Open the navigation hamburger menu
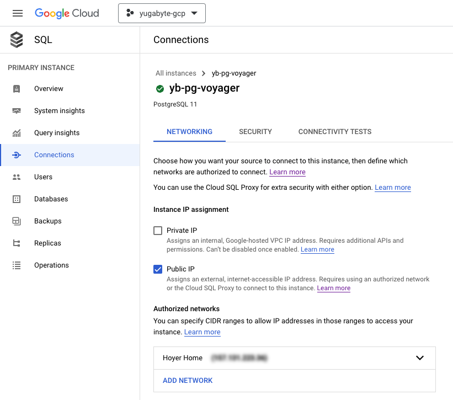Image resolution: width=453 pixels, height=400 pixels. 17,13
